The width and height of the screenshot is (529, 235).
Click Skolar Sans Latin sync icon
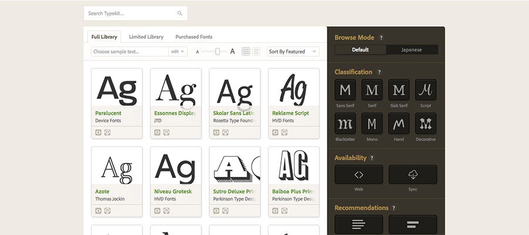point(225,133)
